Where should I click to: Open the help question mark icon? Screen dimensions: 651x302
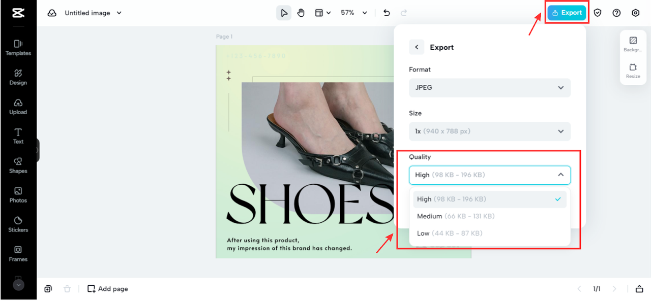(616, 13)
